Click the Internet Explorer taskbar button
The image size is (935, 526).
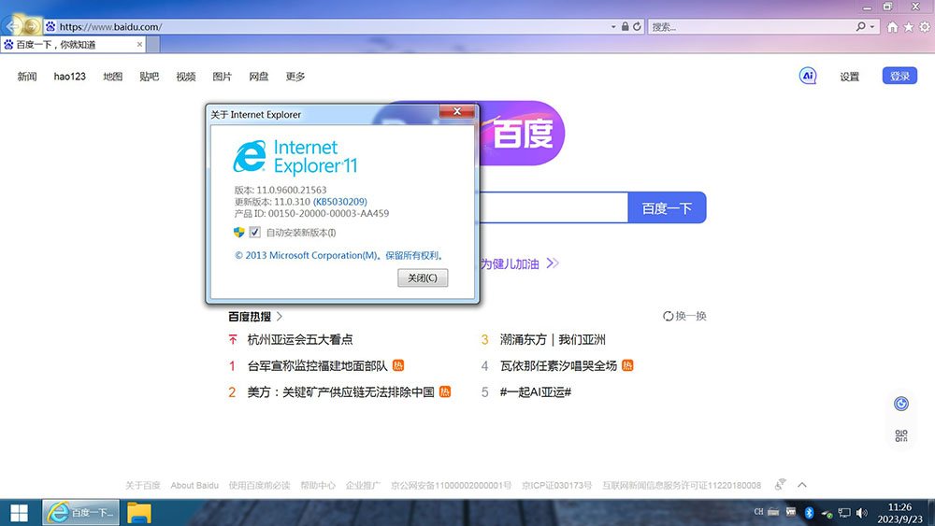tap(80, 512)
